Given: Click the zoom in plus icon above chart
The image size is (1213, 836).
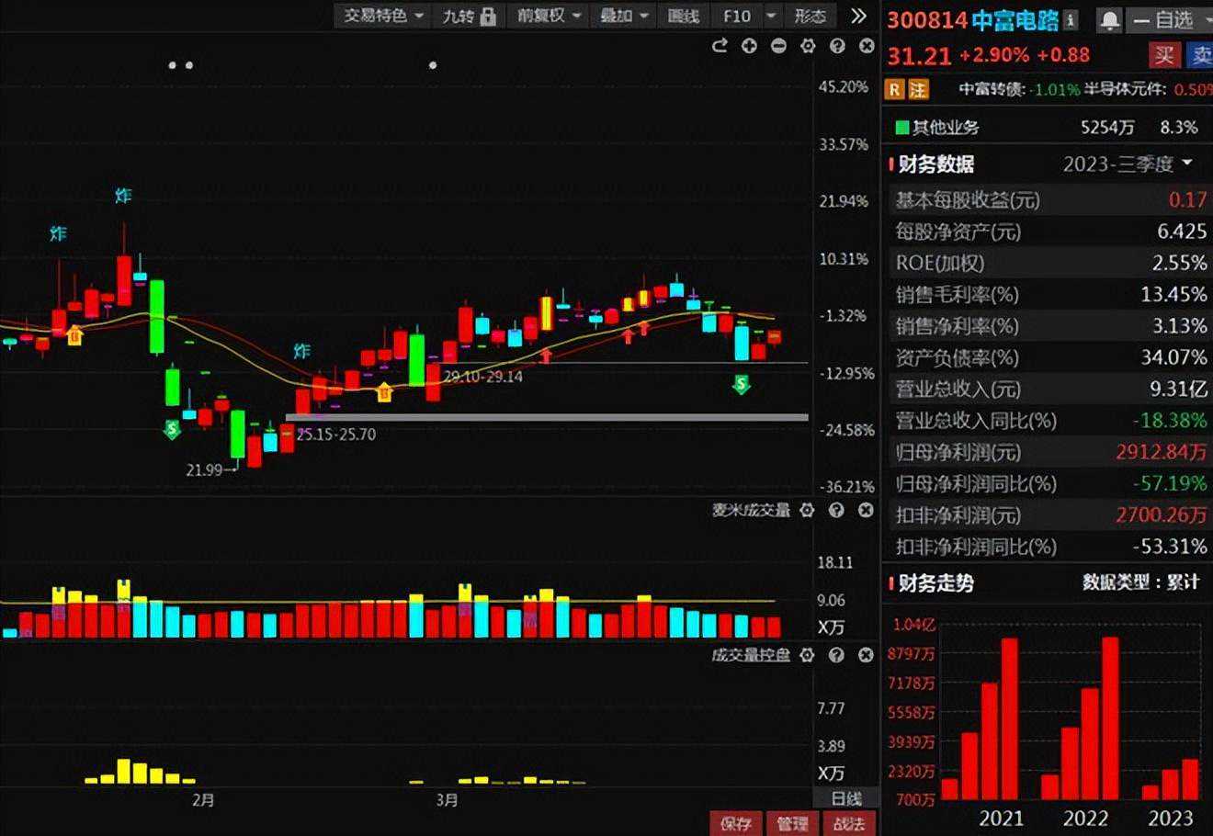Looking at the screenshot, I should click(749, 46).
